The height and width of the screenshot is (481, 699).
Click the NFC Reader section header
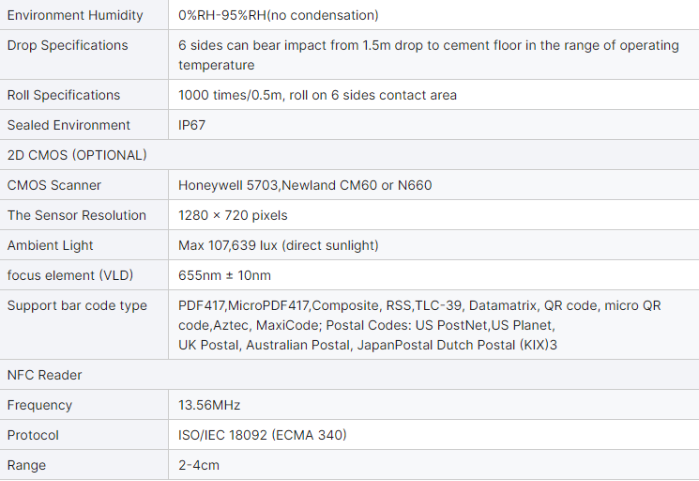point(44,375)
